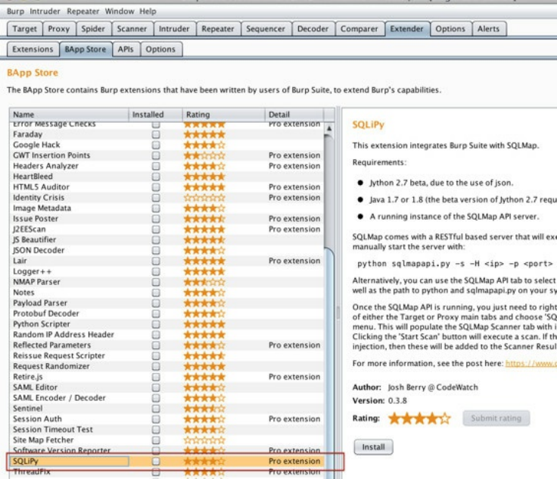Select the Lair extension row

(x=166, y=261)
